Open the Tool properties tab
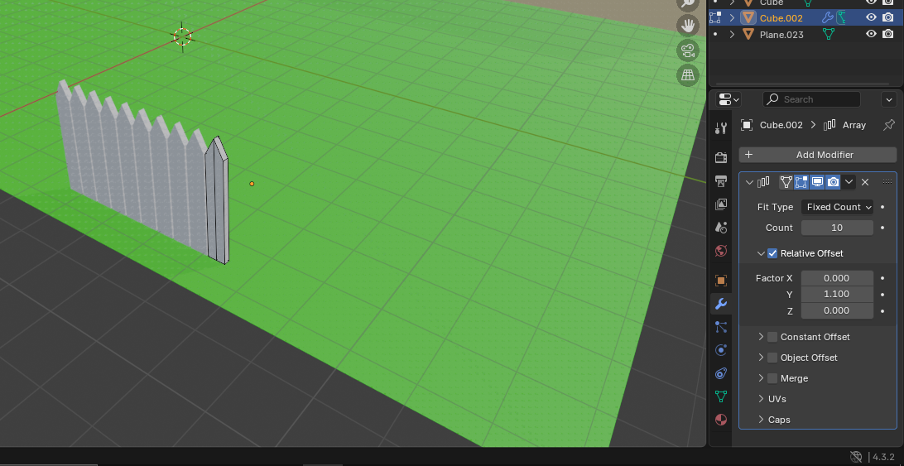The width and height of the screenshot is (904, 466). click(x=721, y=128)
